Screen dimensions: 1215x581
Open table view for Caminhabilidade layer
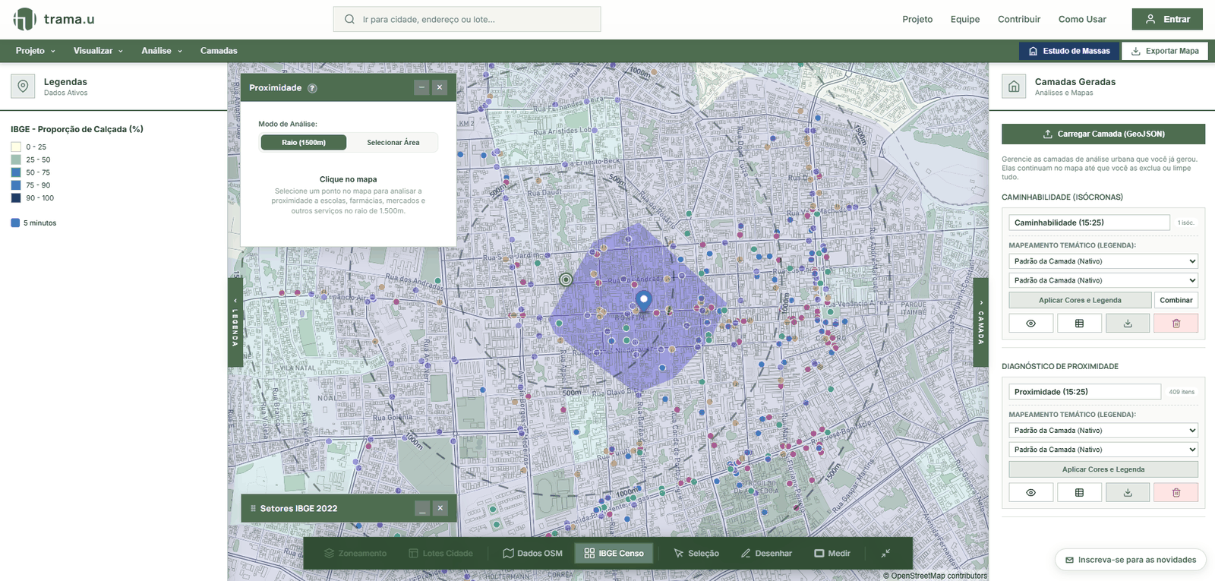[x=1079, y=324]
